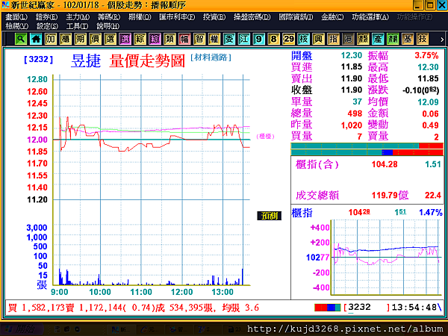The height and width of the screenshot is (336, 448).
Task: Click the dark 港 toolbar icon
Action: [348, 39]
